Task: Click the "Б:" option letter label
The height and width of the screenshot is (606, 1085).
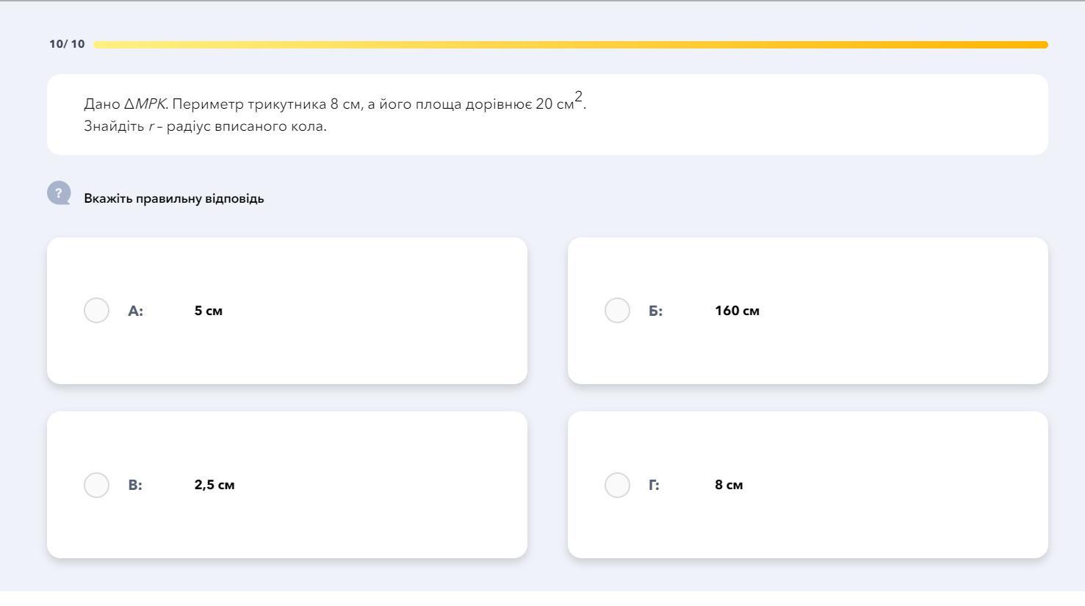Action: pyautogui.click(x=655, y=311)
